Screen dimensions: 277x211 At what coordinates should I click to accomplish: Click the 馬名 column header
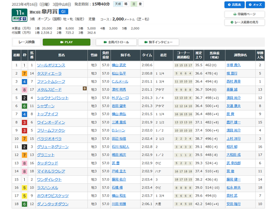point(62,55)
